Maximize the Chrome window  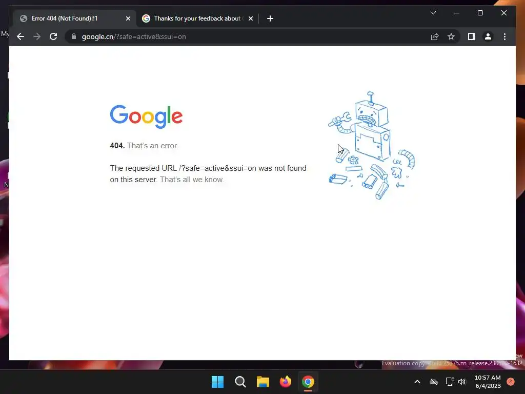(480, 13)
